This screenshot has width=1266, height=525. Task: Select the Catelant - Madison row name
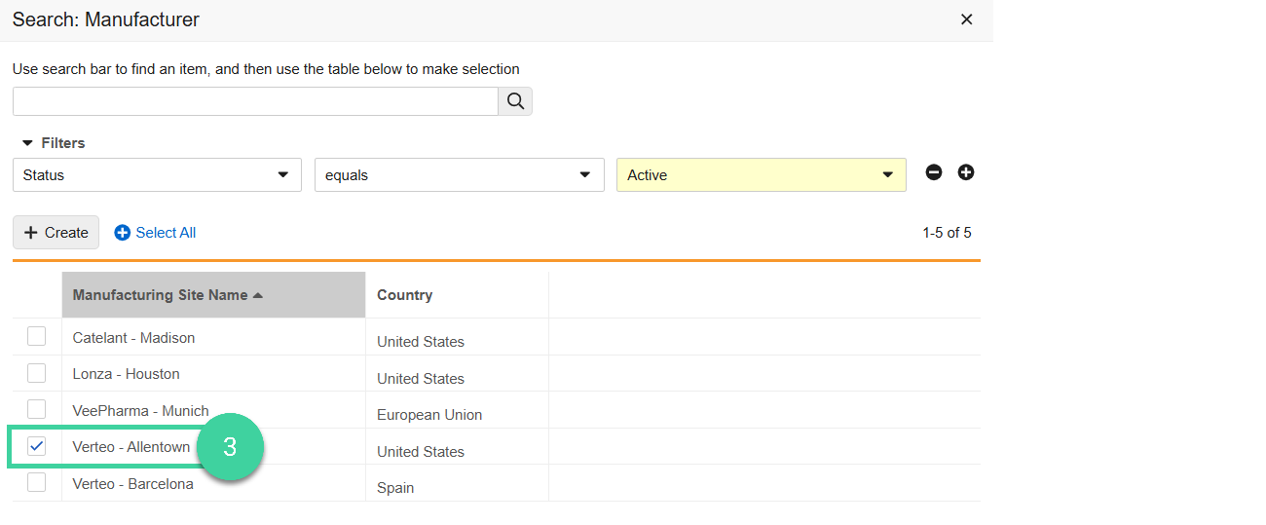point(133,338)
